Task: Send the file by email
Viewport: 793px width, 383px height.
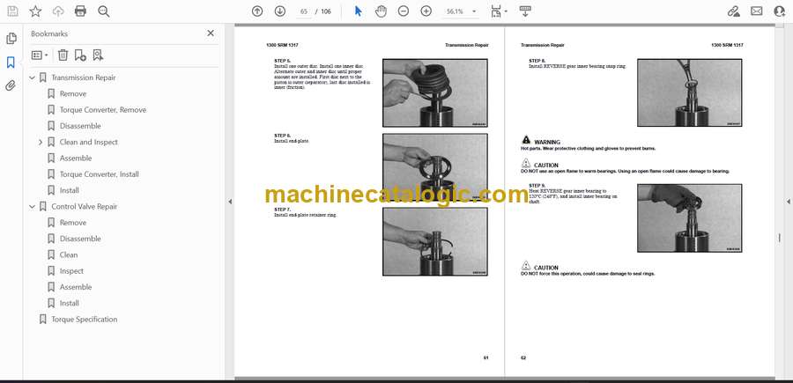Action: pyautogui.click(x=757, y=11)
